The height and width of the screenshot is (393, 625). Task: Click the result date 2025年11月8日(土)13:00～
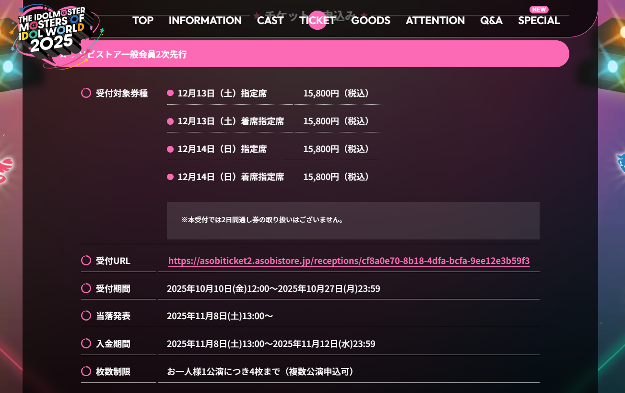click(x=220, y=316)
